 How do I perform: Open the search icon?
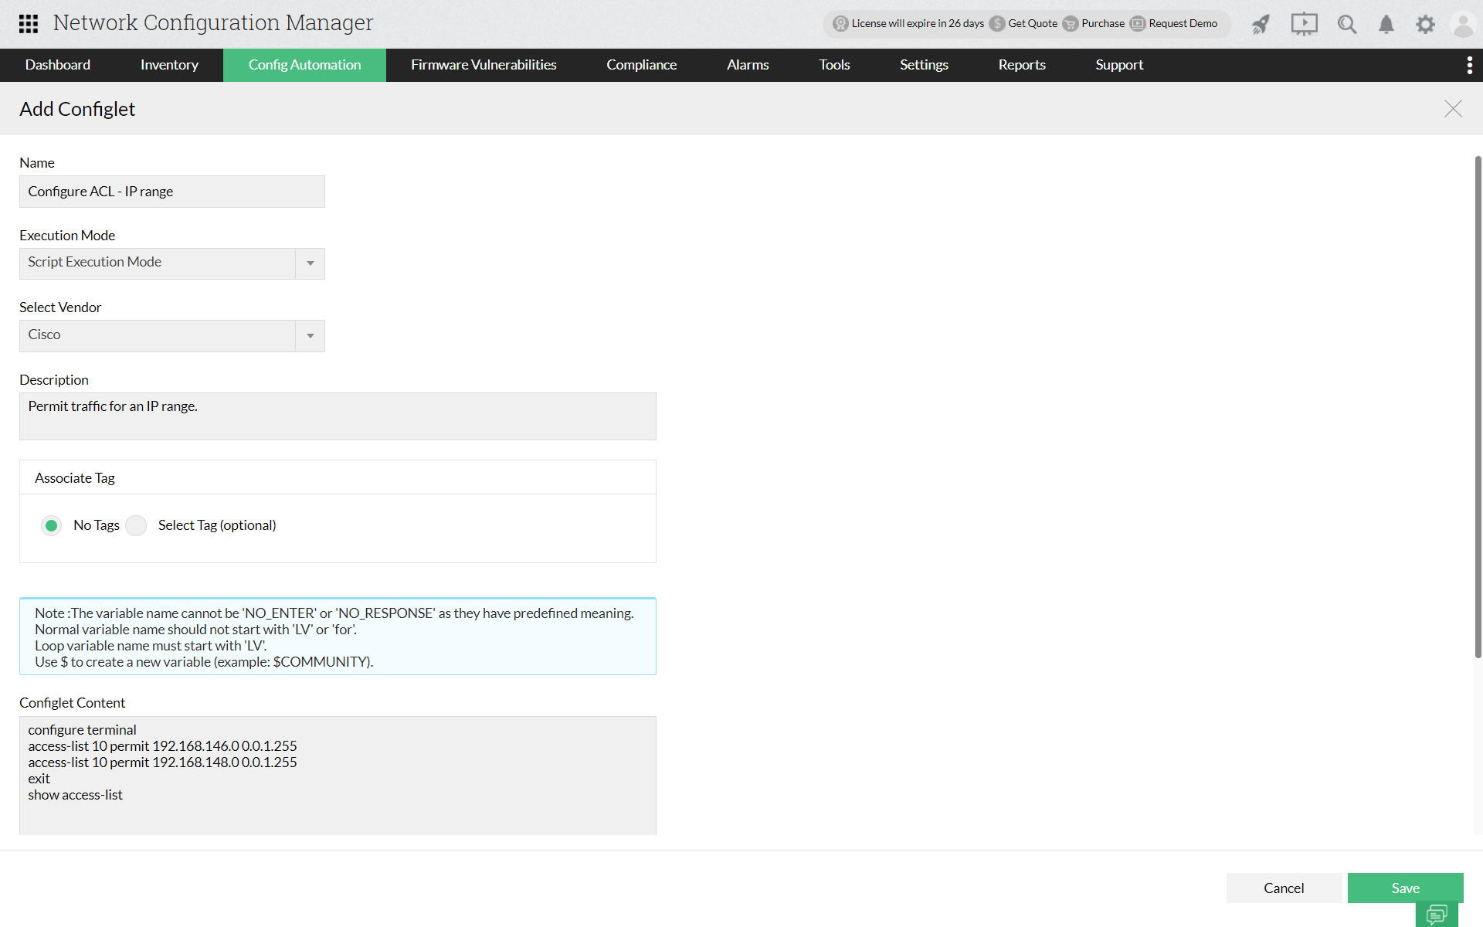pos(1347,24)
